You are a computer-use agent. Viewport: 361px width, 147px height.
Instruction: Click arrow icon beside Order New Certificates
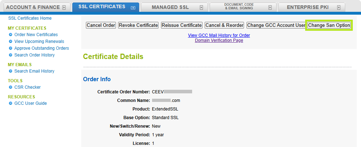coord(10,35)
